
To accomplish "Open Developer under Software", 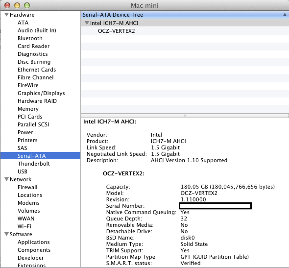I will pyautogui.click(x=31, y=258).
